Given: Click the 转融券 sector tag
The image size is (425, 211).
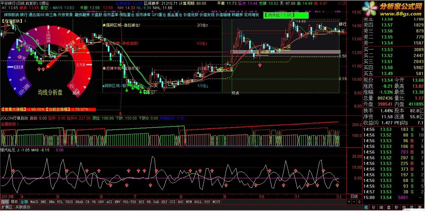Looking at the screenshot, I should 237,15.
